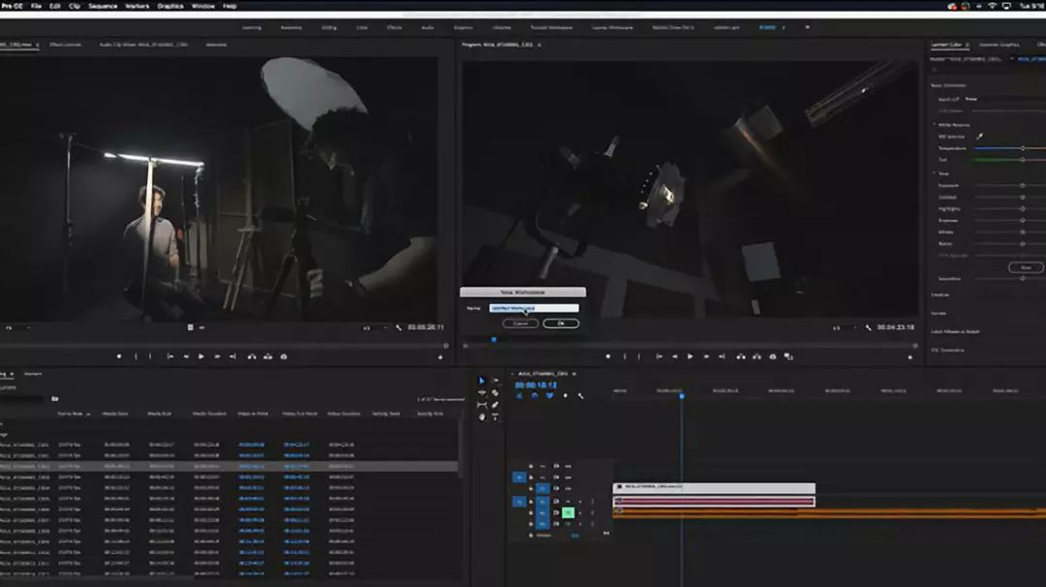This screenshot has height=587, width=1046.
Task: Click OK in the New Workspace dialog
Action: click(x=560, y=324)
